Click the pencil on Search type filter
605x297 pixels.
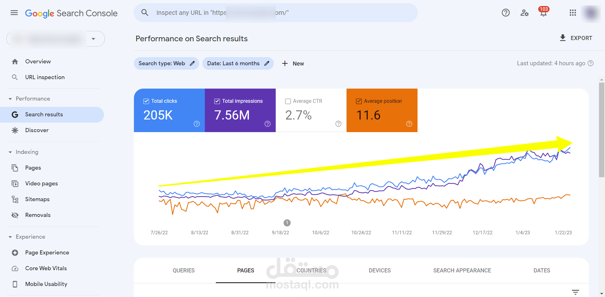(x=192, y=63)
